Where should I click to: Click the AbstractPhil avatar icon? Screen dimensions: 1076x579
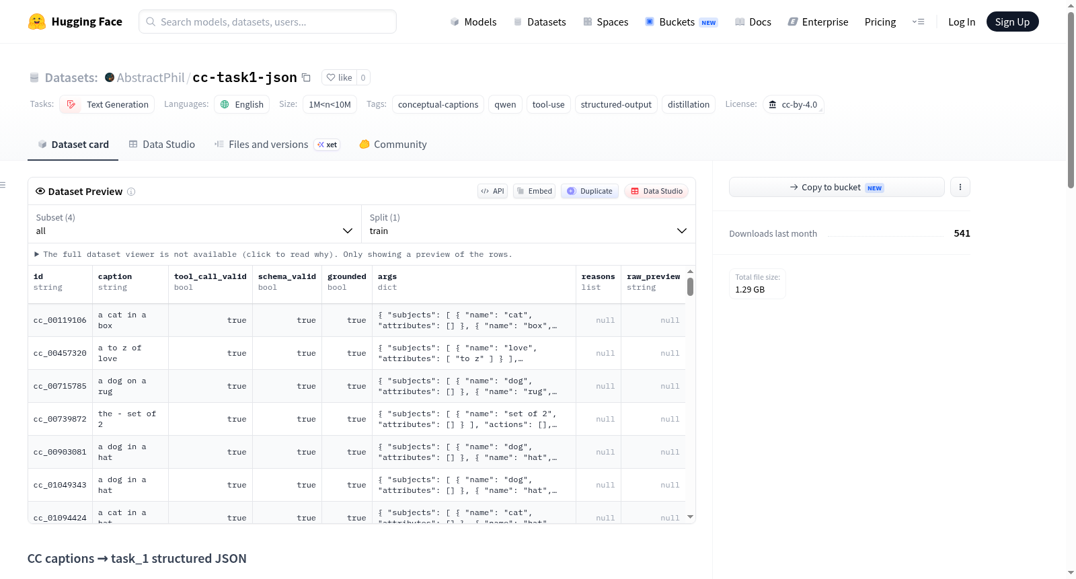(110, 77)
